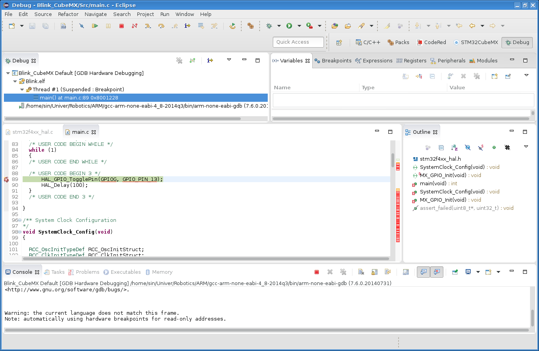Click the Disconnect toolbar icon
This screenshot has height=351, width=539.
click(x=135, y=26)
